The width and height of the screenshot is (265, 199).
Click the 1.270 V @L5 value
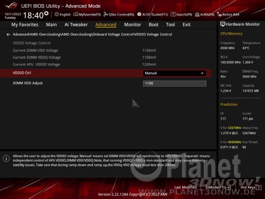229,133
